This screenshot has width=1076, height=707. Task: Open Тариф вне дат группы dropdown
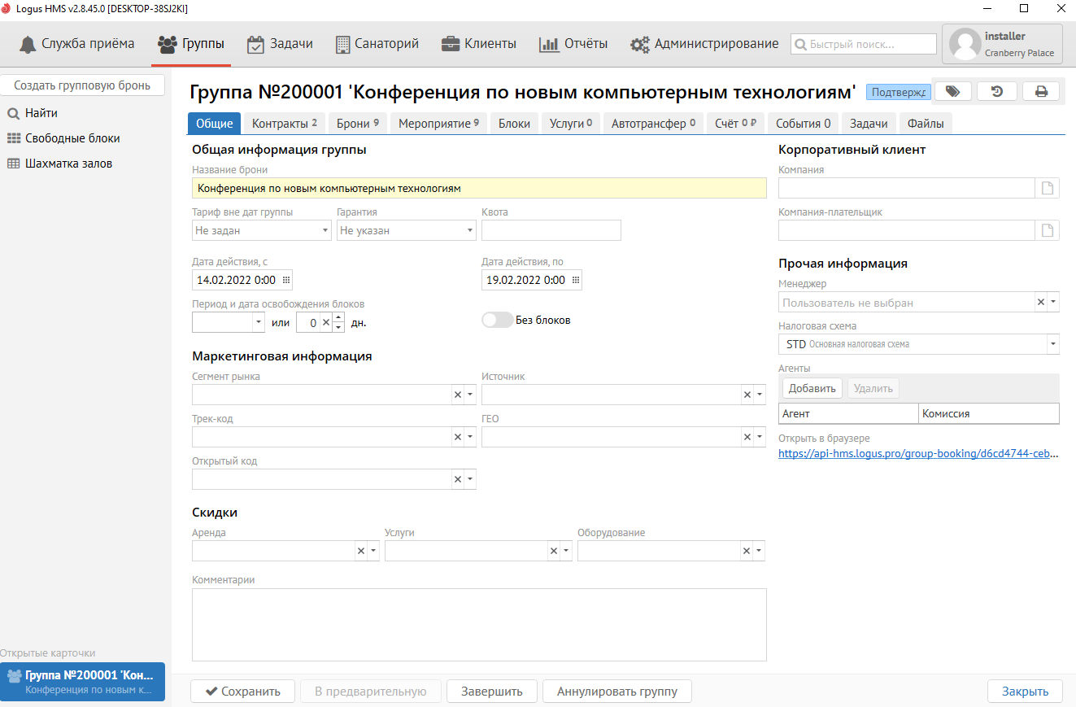325,231
